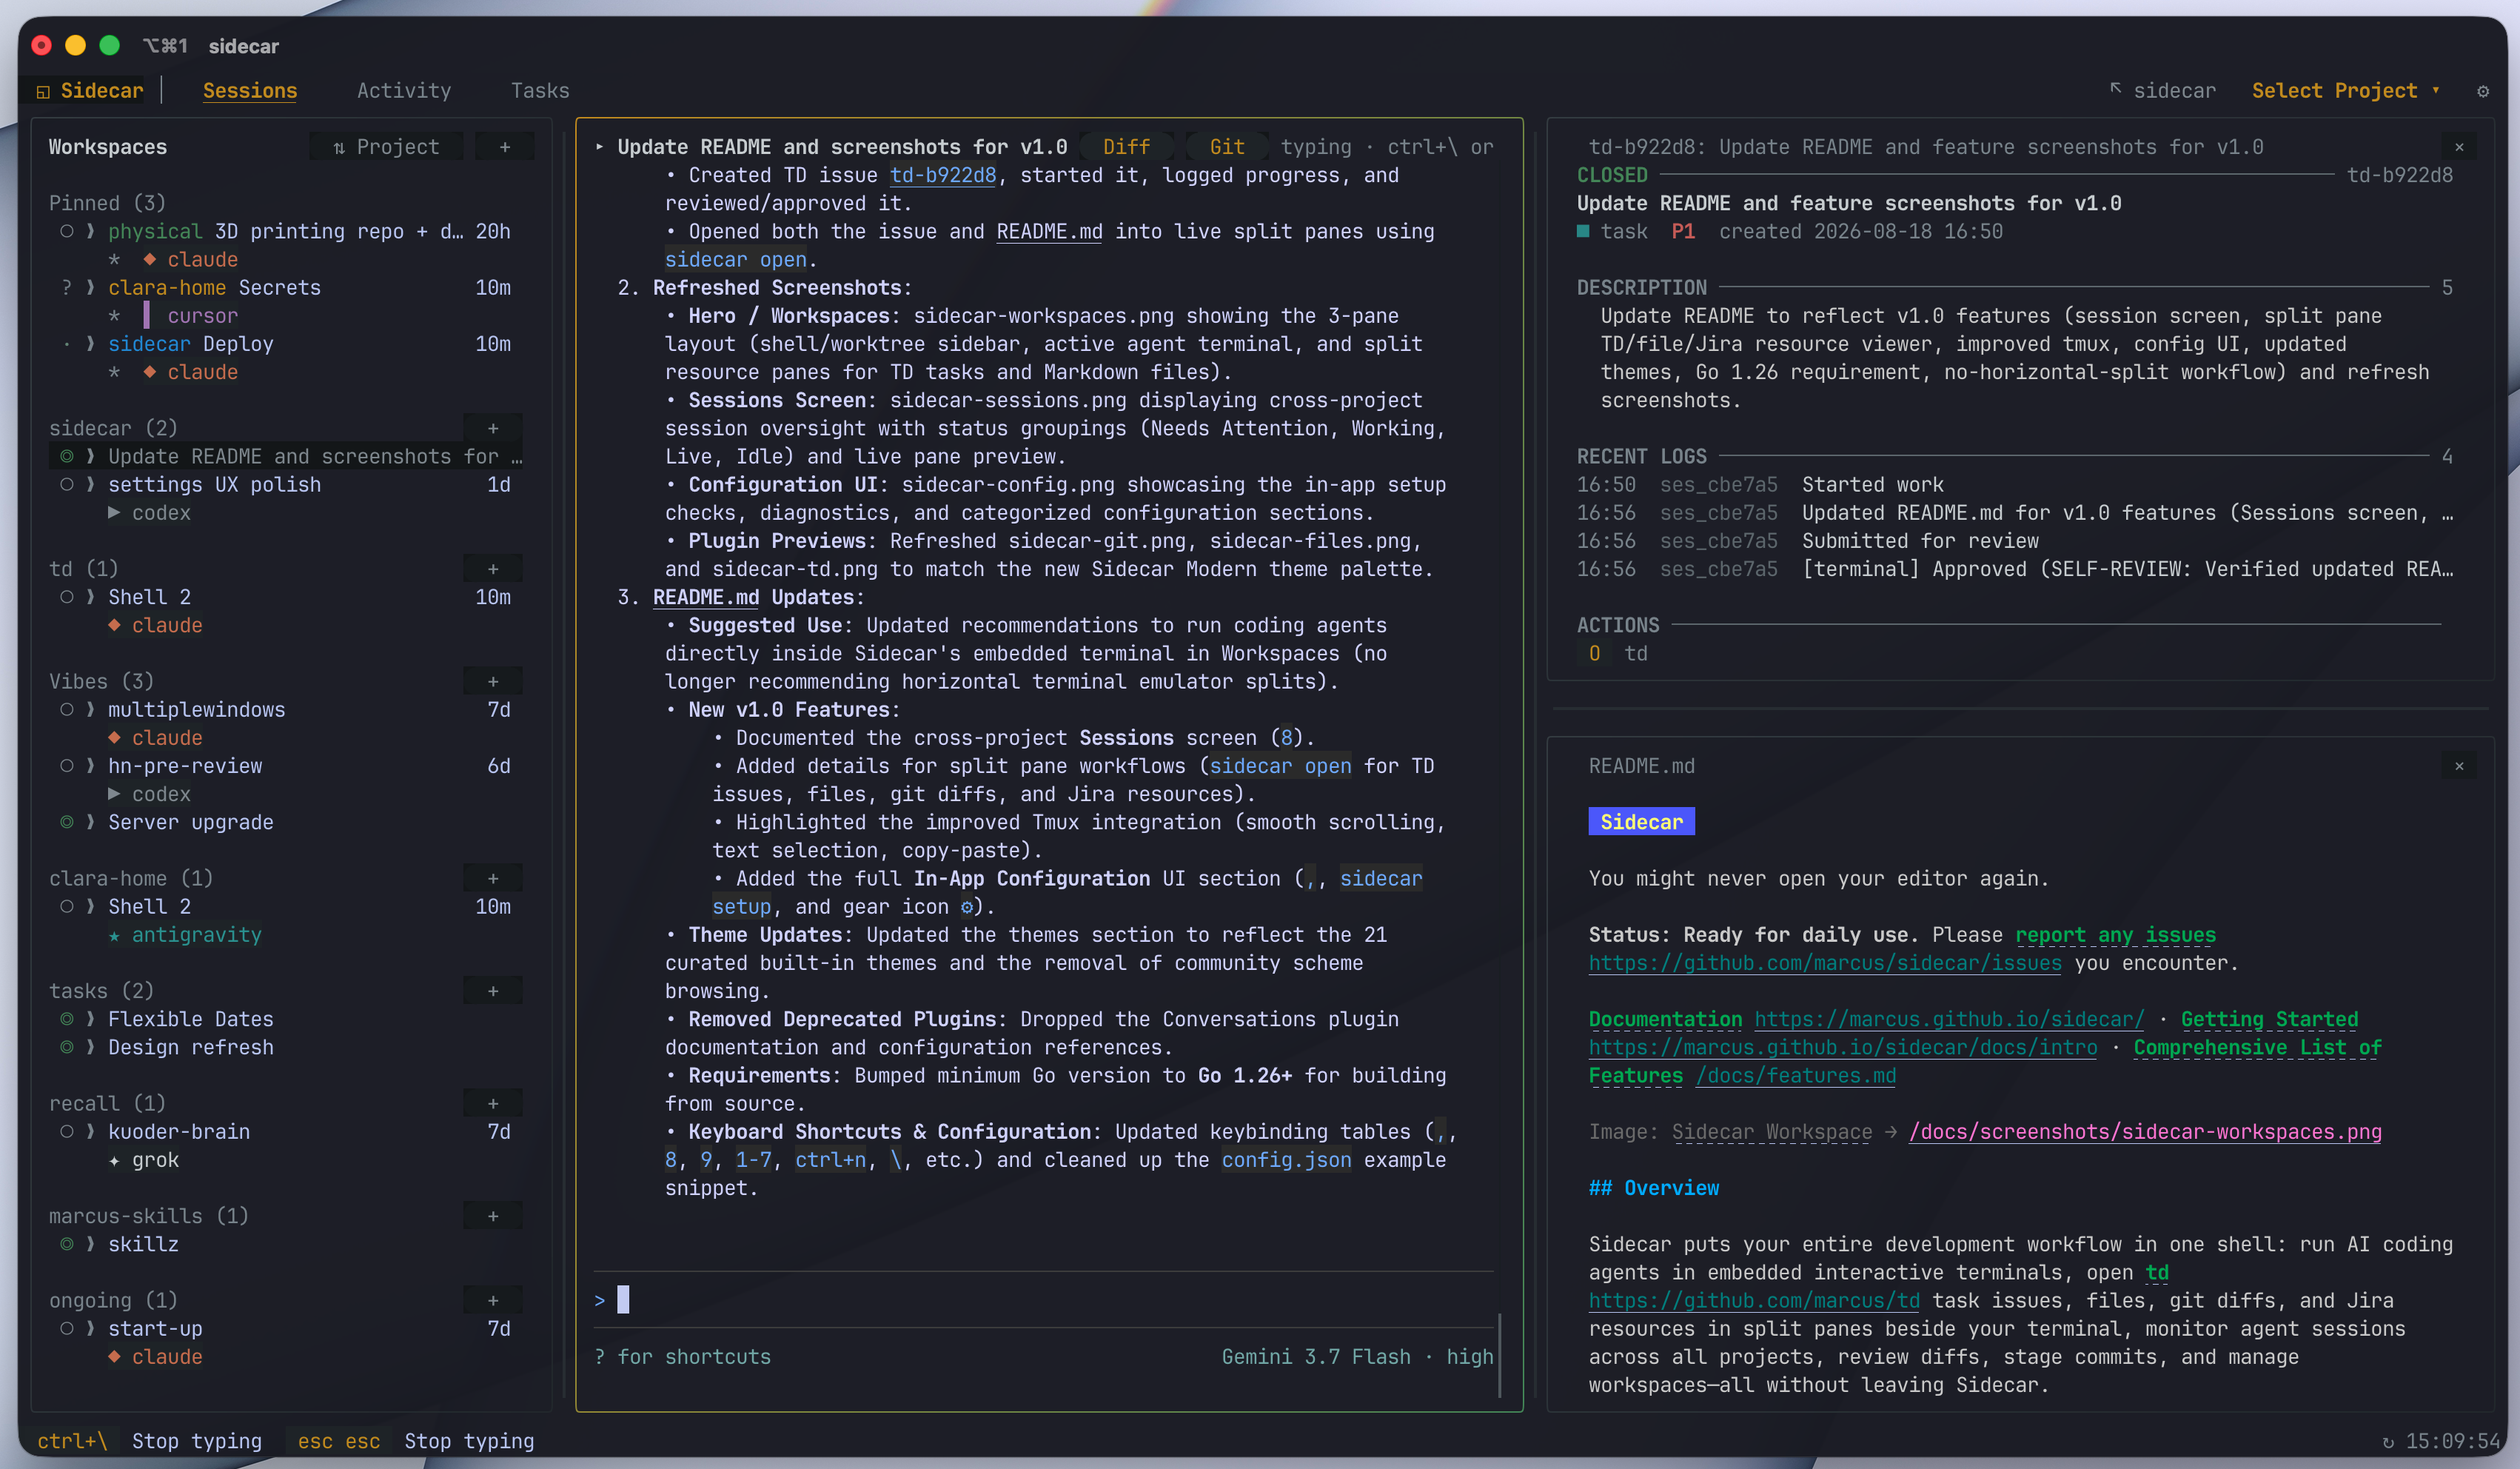Close the README.md pane
Screen dimensions: 2520x1469
tap(2459, 766)
